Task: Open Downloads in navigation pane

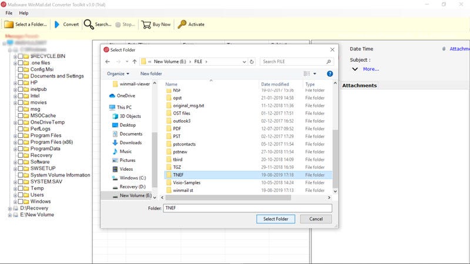Action: click(130, 143)
